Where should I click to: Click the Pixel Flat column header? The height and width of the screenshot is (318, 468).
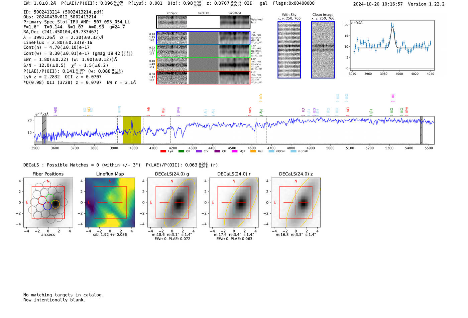(203, 13)
